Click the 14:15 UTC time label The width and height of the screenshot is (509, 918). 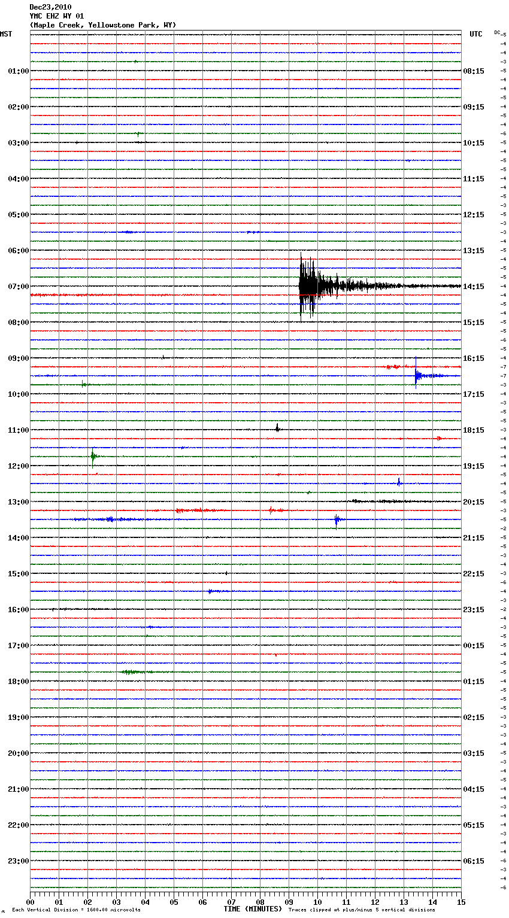(x=474, y=287)
